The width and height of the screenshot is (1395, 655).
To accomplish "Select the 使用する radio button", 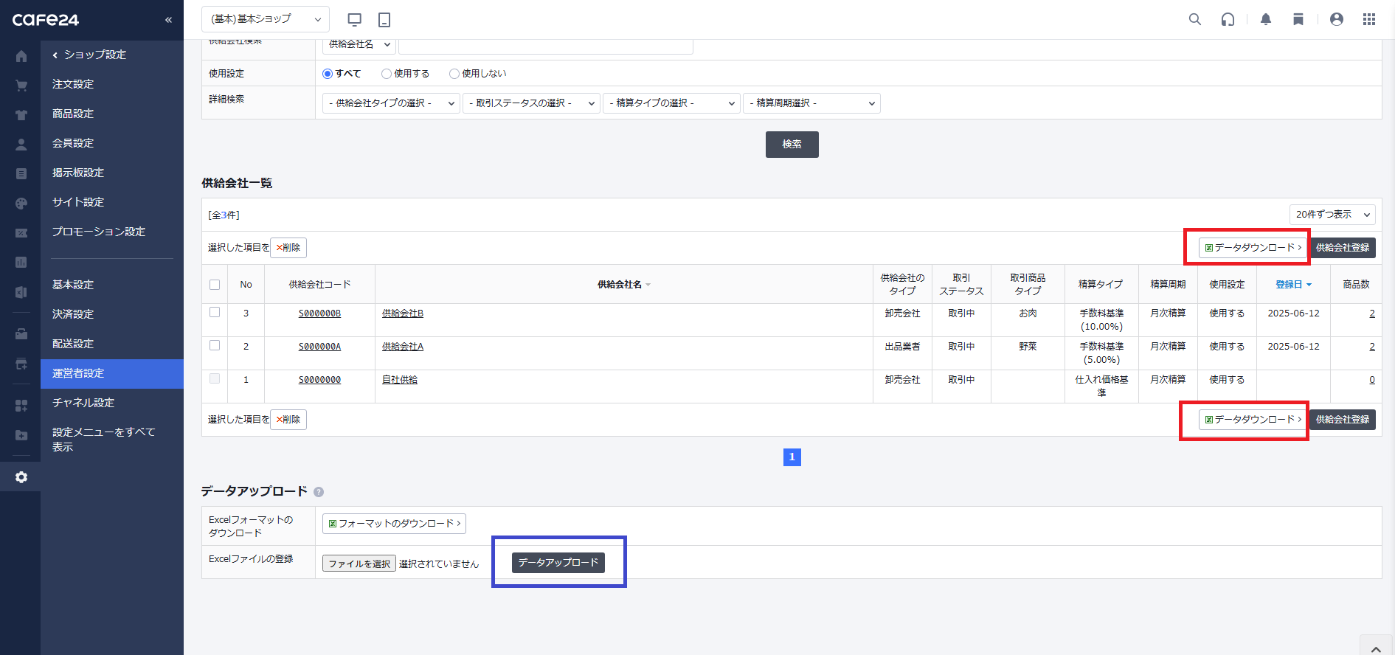I will [386, 74].
